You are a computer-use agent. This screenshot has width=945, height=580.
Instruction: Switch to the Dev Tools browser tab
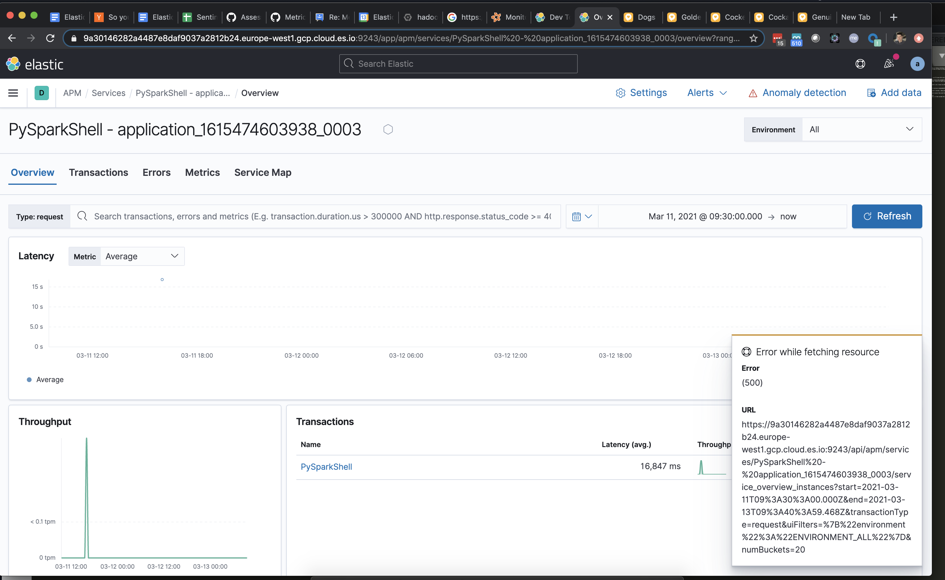(x=553, y=17)
